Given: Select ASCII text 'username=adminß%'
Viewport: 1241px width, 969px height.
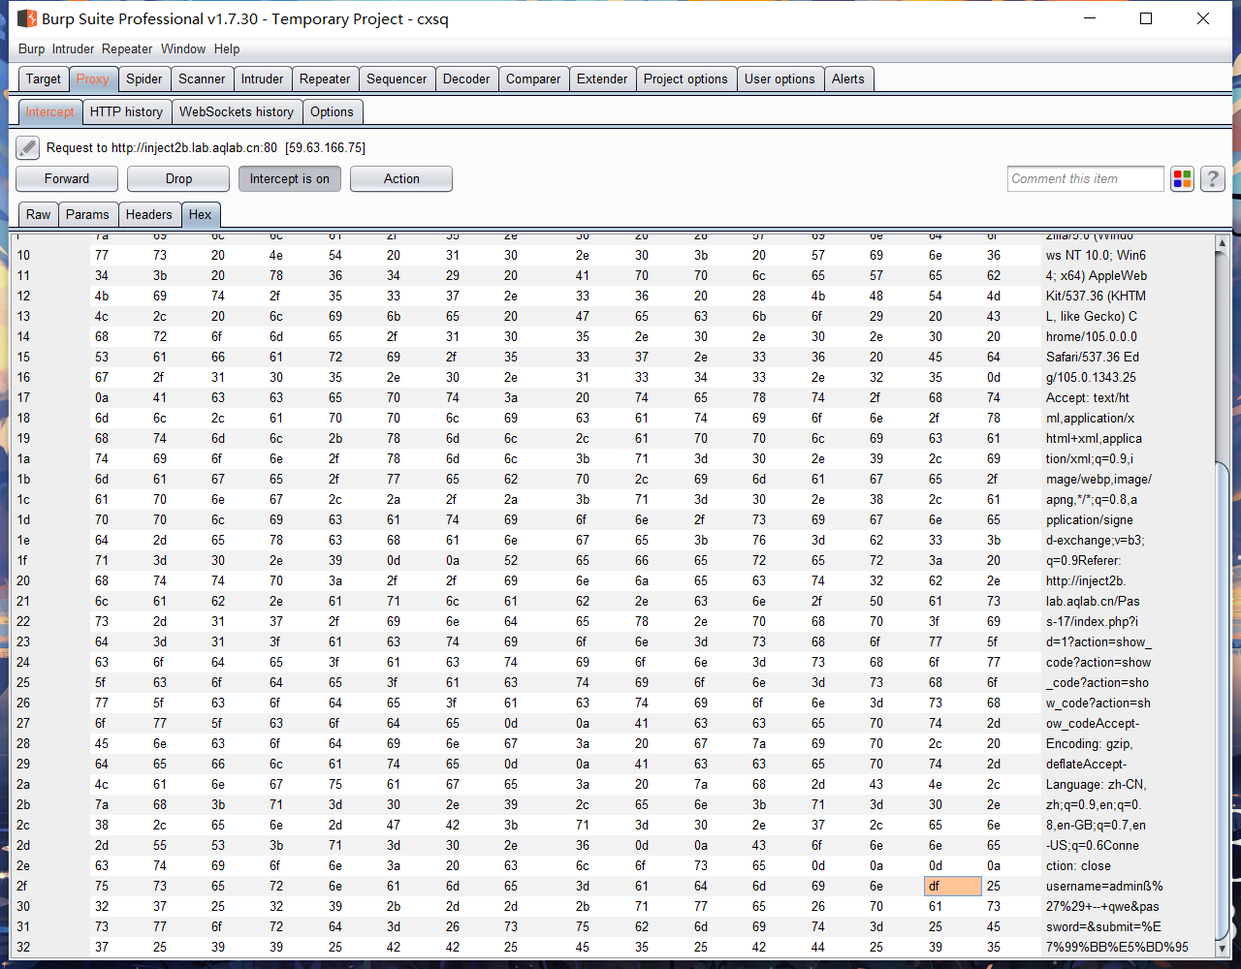Looking at the screenshot, I should pos(1104,886).
